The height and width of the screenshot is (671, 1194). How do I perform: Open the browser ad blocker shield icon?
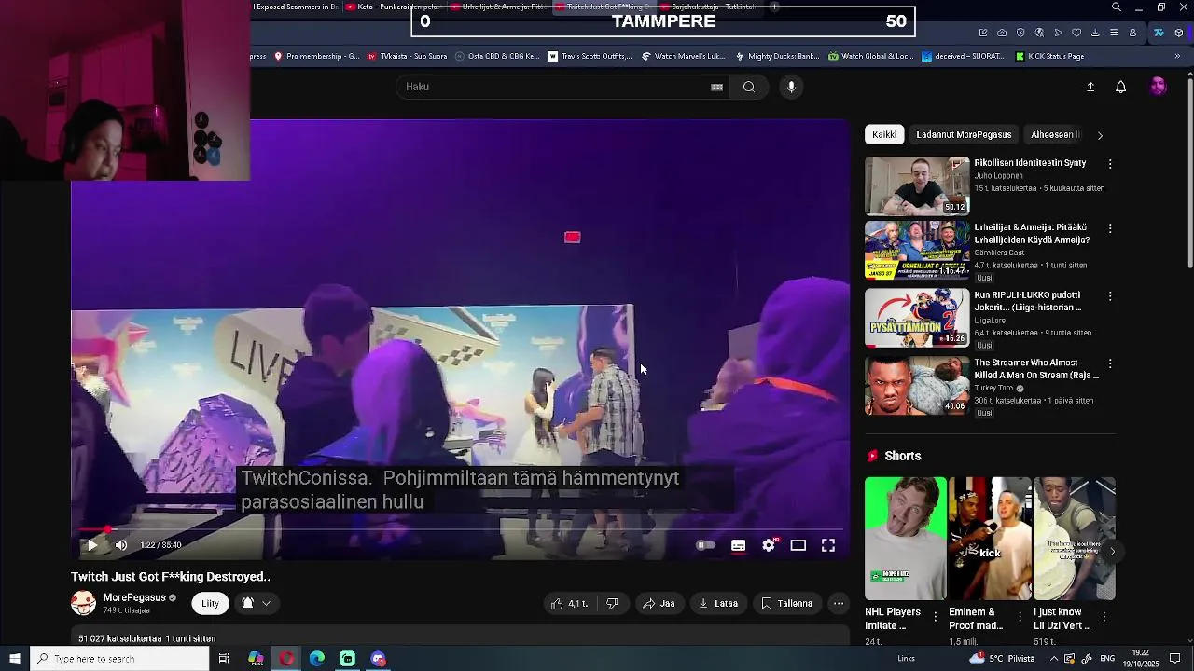tap(1020, 33)
